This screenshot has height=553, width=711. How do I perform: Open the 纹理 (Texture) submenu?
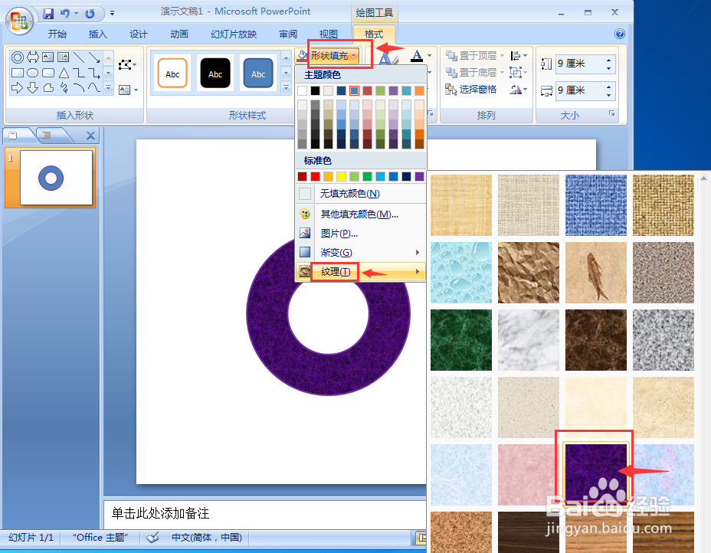point(361,271)
